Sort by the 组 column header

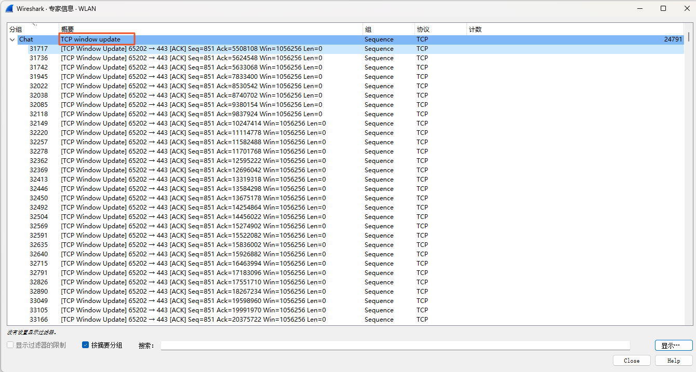point(389,30)
